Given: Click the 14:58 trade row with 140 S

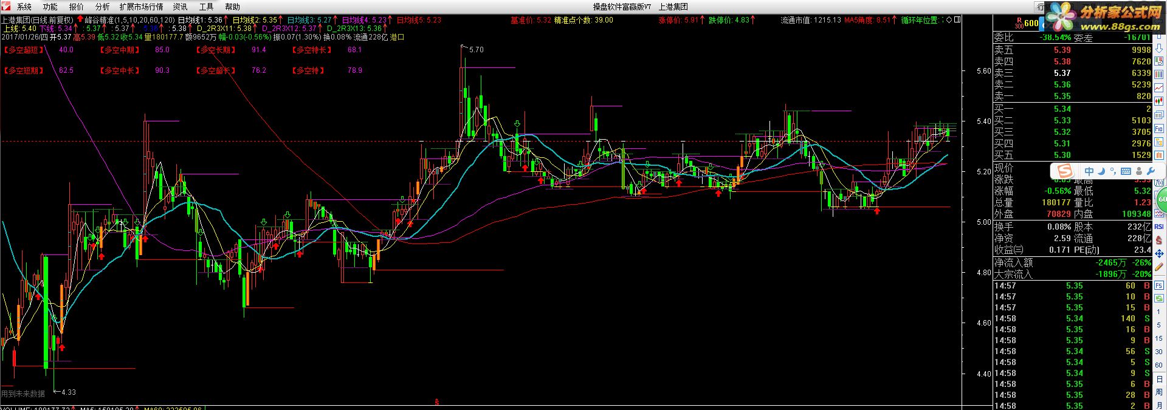Looking at the screenshot, I should (x=1073, y=318).
